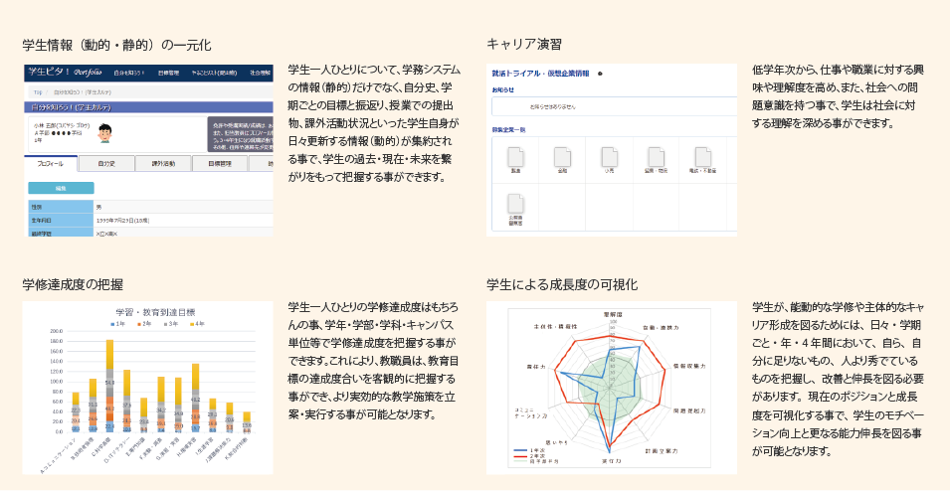950x491 pixels.
Task: Click the 生年月日 row label in profile table
Action: [61, 220]
